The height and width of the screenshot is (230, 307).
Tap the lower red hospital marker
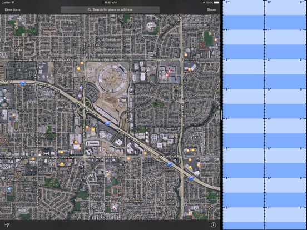pyautogui.click(x=167, y=76)
